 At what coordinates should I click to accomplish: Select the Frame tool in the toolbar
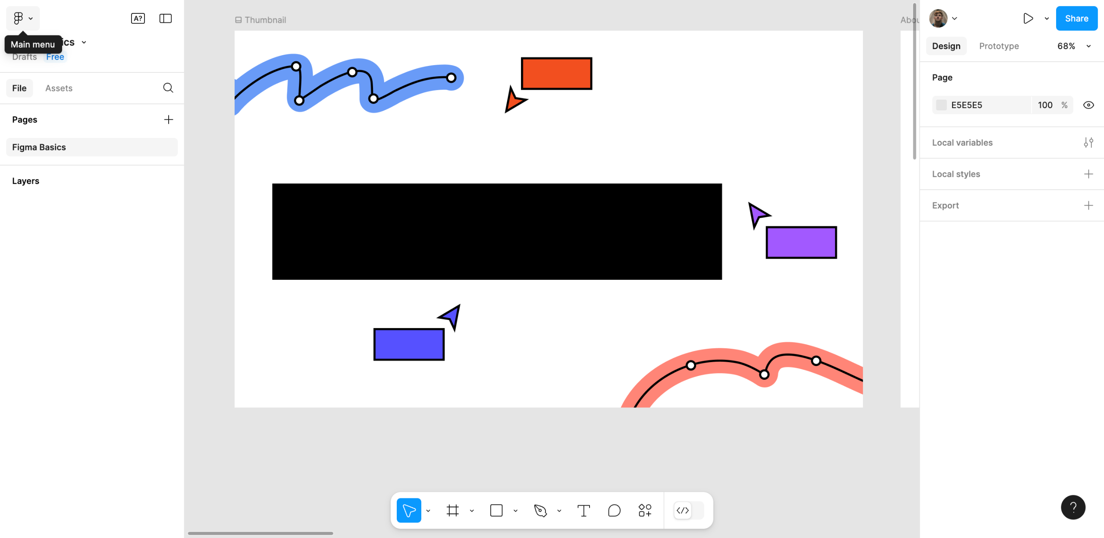click(x=452, y=510)
